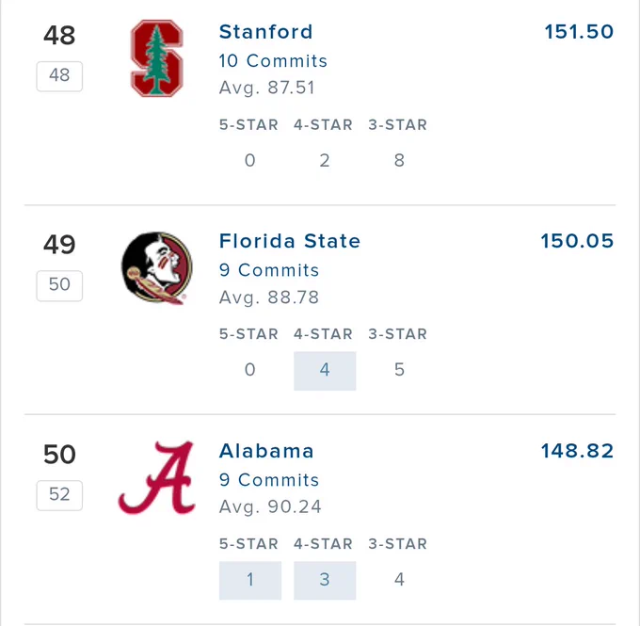
Task: View Stanford's 10 Commits list
Action: tap(273, 61)
